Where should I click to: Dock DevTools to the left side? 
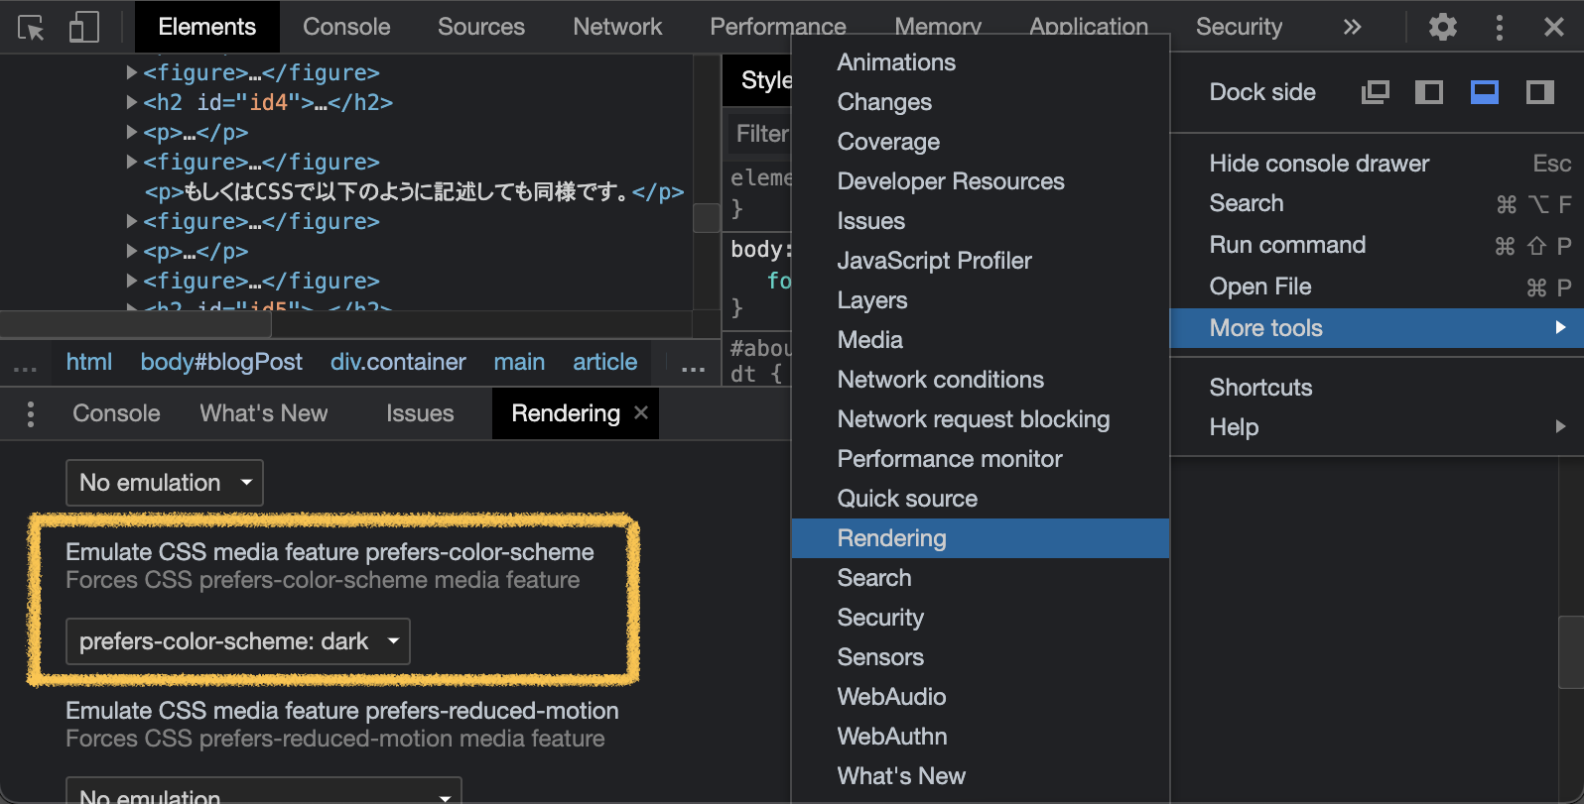tap(1429, 92)
